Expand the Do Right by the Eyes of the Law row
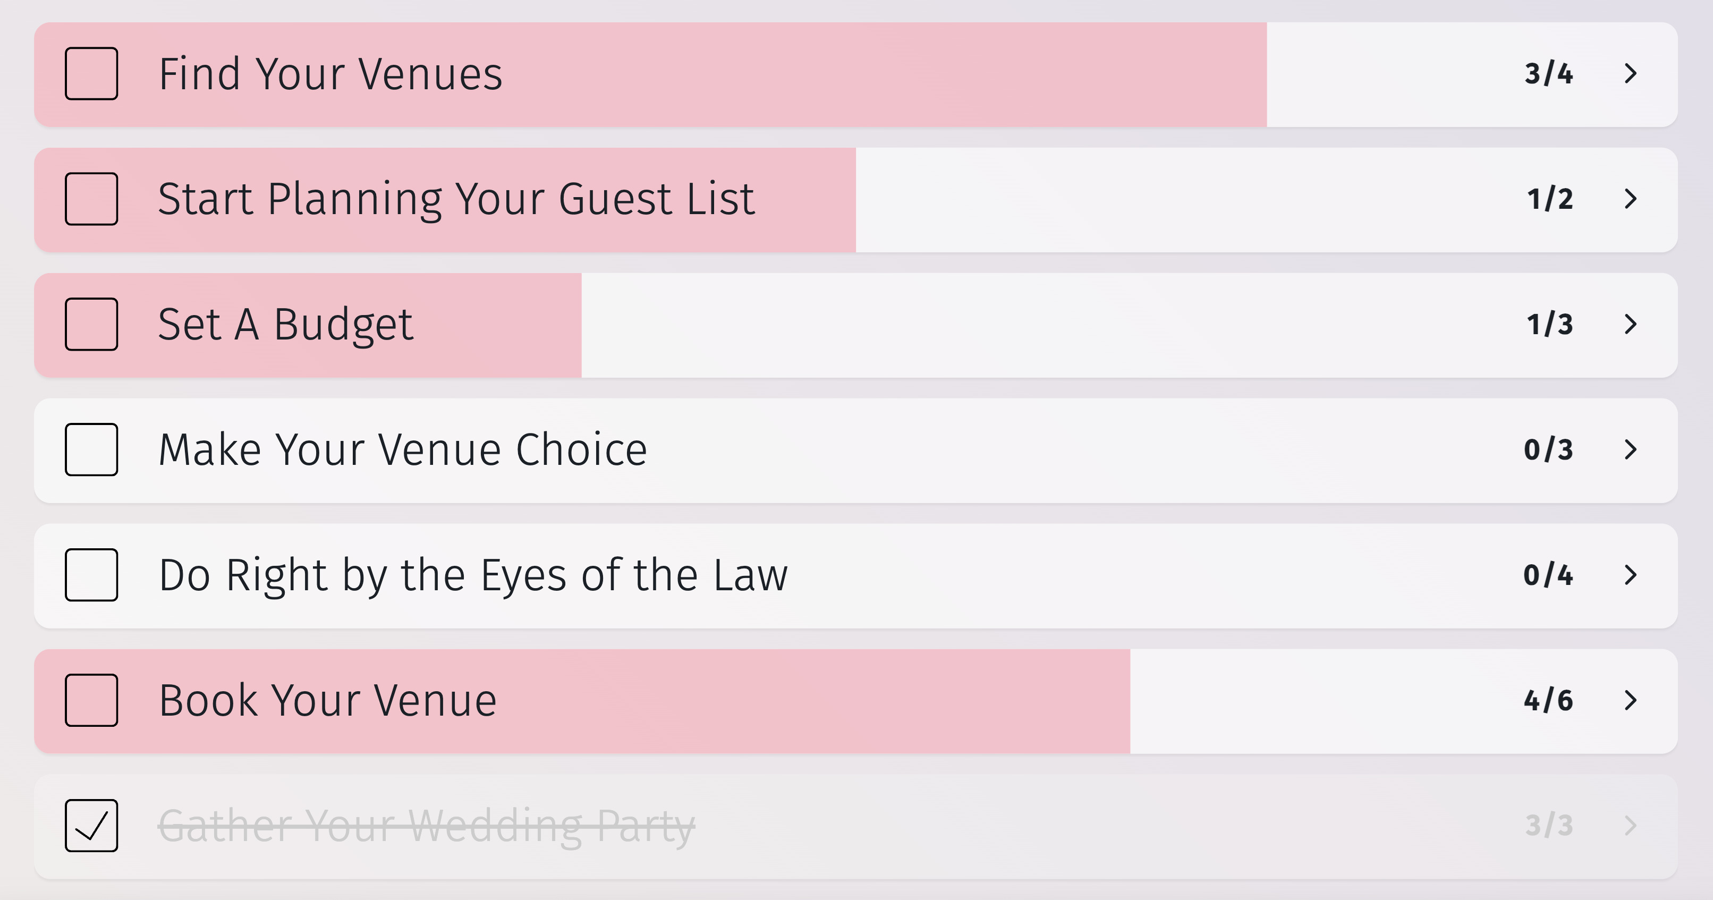Viewport: 1713px width, 900px height. (1630, 575)
